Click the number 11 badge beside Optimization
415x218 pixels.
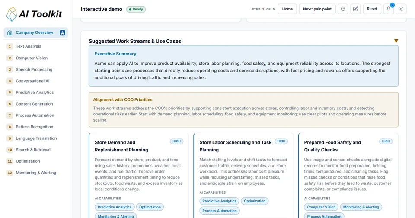(10, 161)
